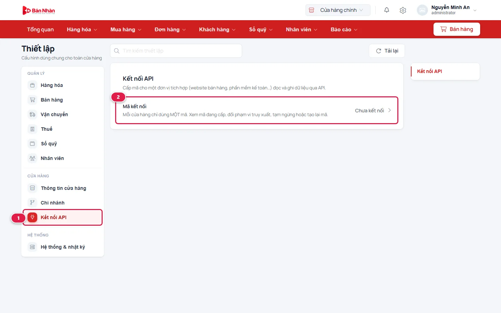Expand the Đơn hàng menu

[170, 30]
